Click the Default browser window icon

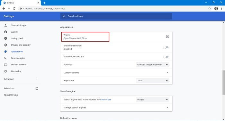click(x=5, y=65)
